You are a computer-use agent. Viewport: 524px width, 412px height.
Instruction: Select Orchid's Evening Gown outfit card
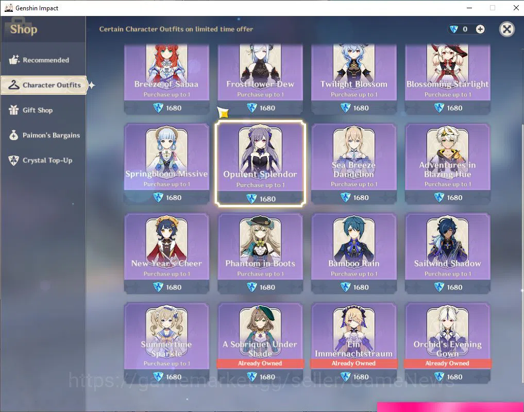447,343
